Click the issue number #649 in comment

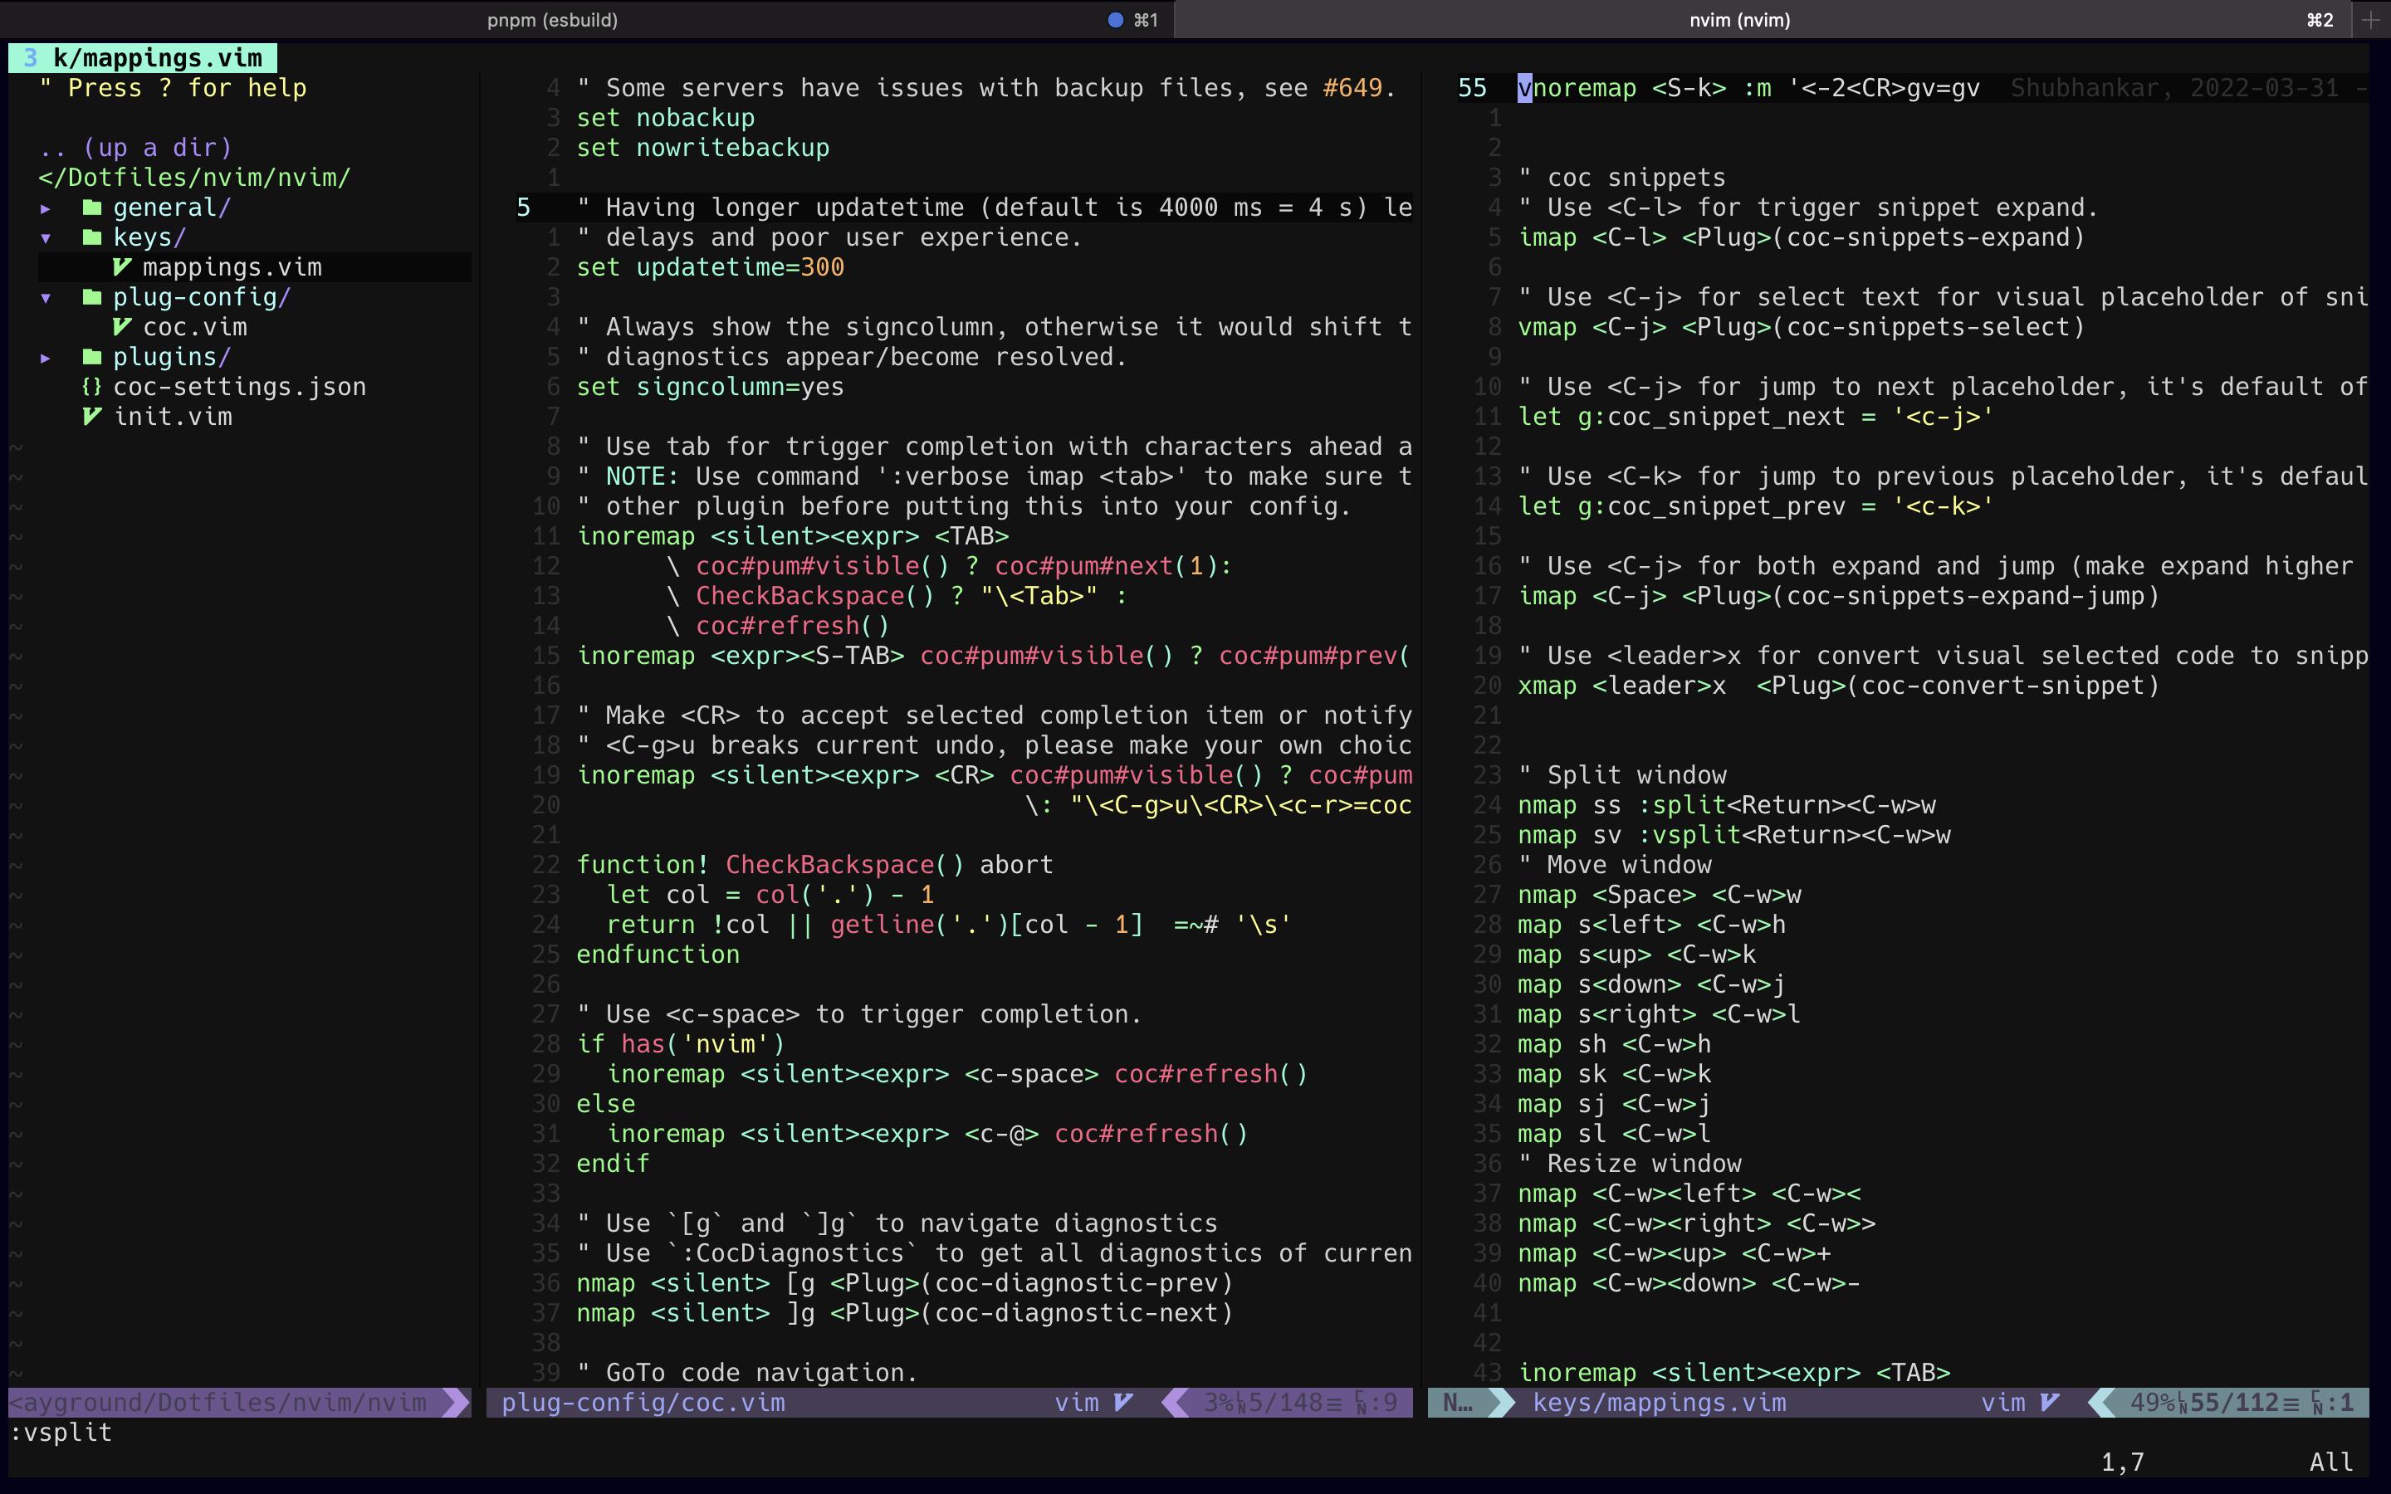click(1352, 88)
